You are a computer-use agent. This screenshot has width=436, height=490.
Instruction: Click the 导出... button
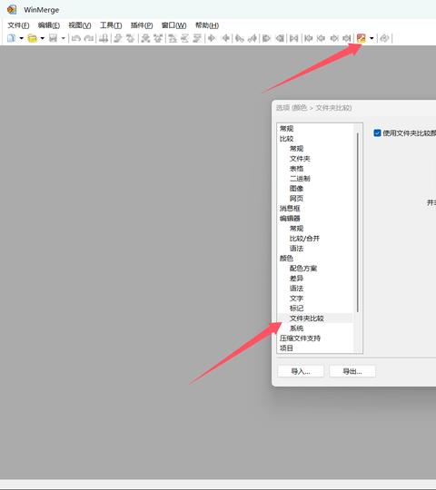pyautogui.click(x=352, y=371)
